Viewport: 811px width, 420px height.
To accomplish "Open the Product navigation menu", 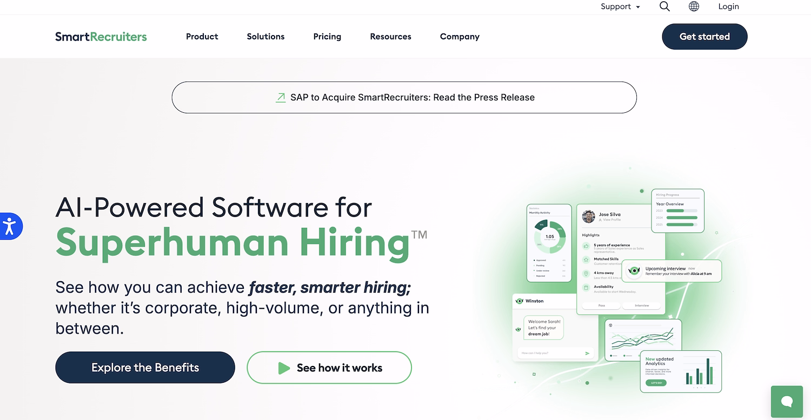I will coord(202,36).
